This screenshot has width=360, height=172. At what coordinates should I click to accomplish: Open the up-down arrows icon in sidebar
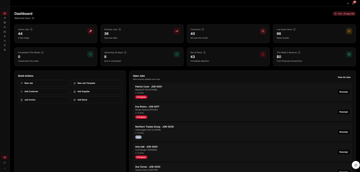tap(5, 41)
